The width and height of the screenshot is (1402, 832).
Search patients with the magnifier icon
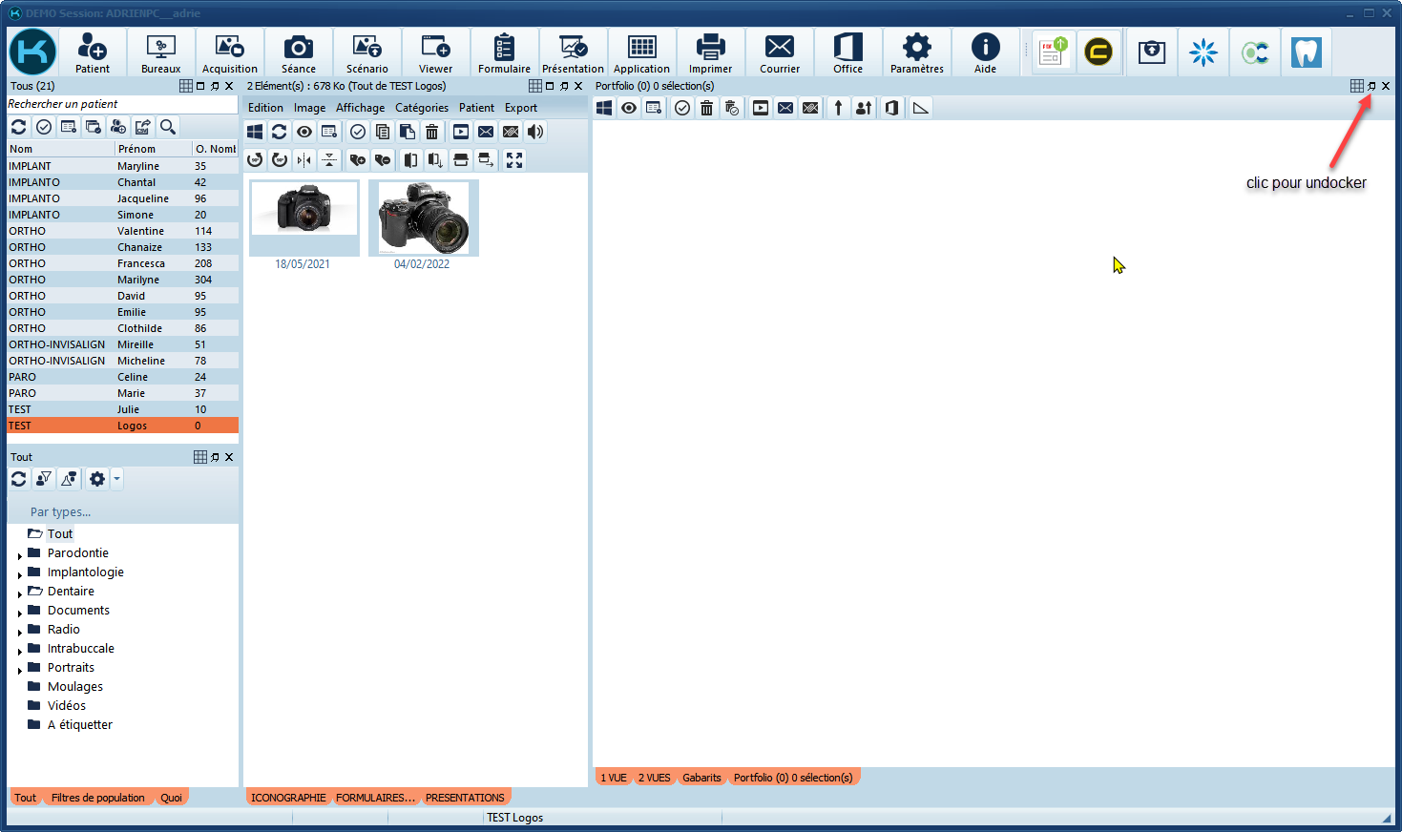pos(166,126)
